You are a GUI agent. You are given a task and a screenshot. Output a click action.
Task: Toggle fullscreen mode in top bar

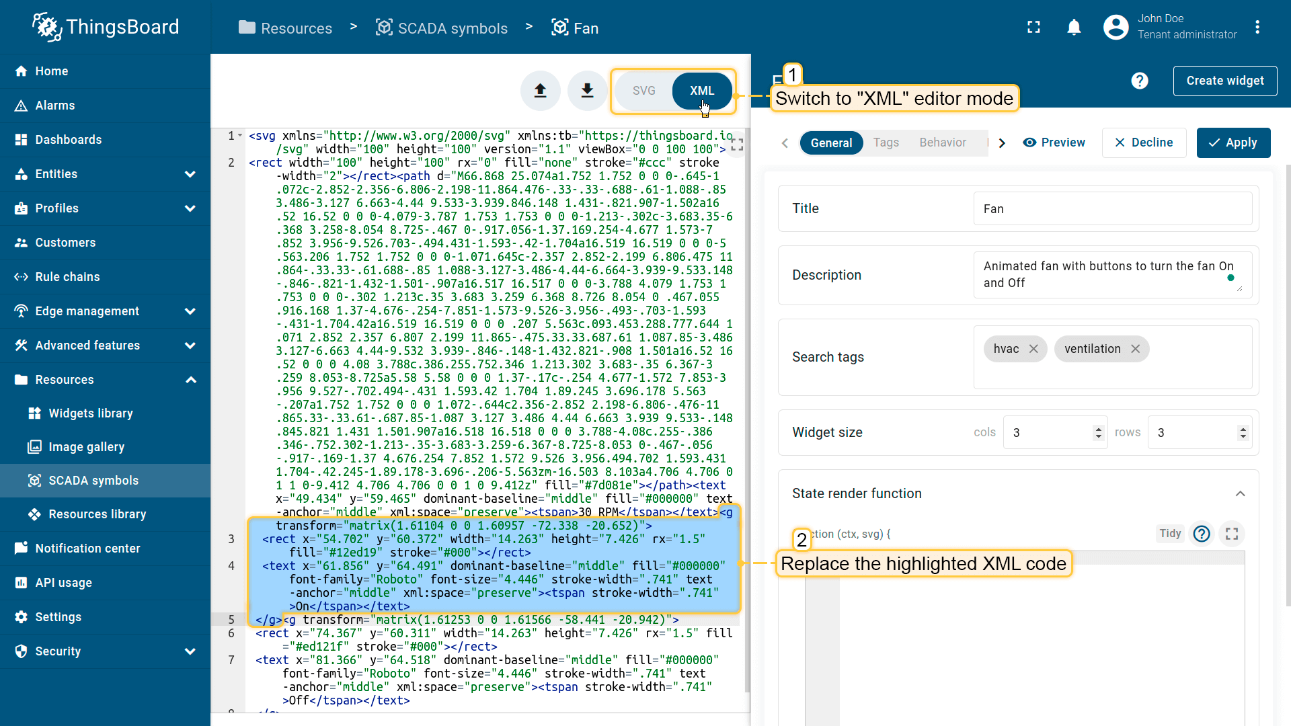1033,27
